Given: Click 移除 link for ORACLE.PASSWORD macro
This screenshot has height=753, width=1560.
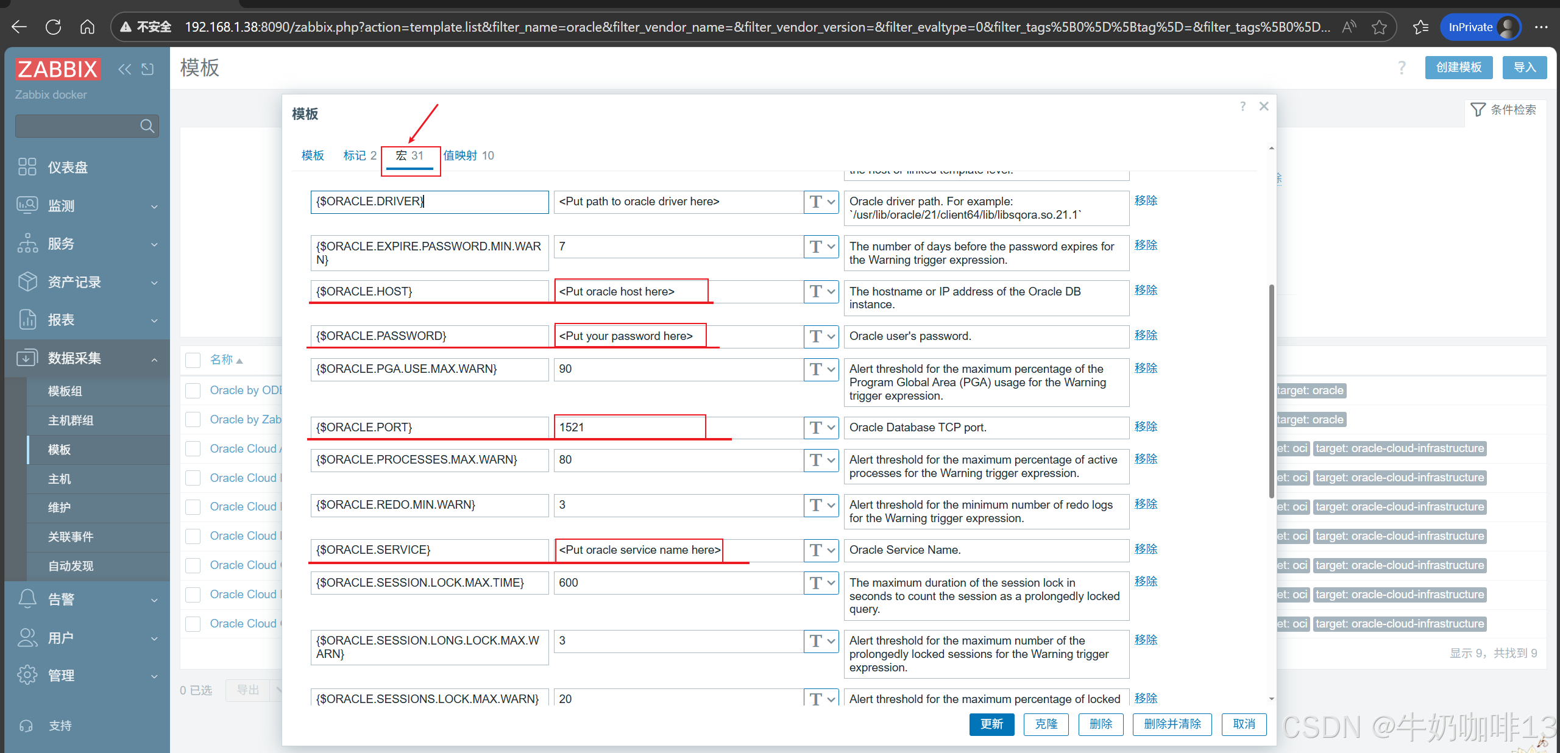Looking at the screenshot, I should [1146, 335].
